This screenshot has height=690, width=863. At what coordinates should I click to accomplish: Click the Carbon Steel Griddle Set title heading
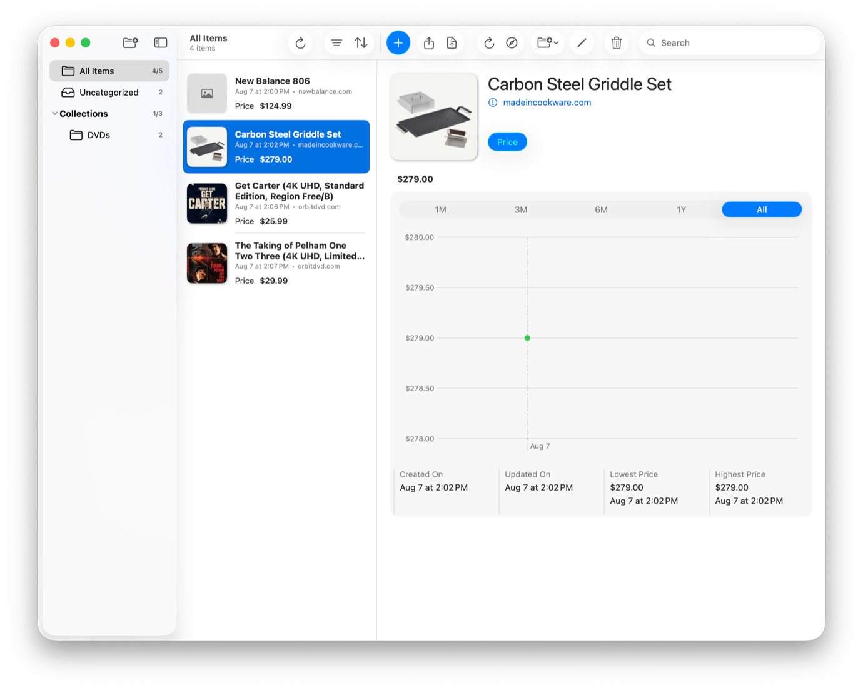click(579, 84)
